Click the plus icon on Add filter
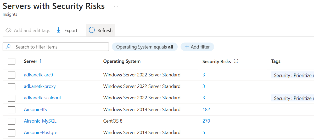Viewport: 314px width, 139px height. pos(187,47)
